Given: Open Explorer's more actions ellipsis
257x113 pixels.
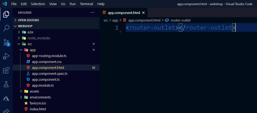Looking at the screenshot, I should tap(92, 13).
